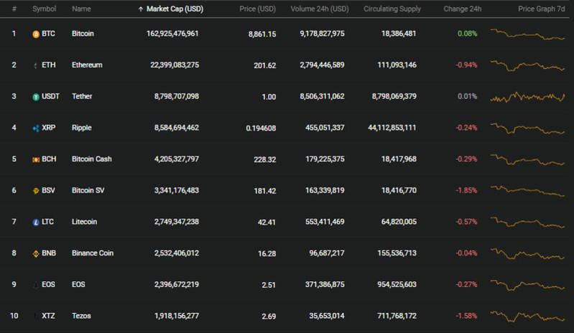Sort table by Market Cap (USD) column
Image resolution: width=574 pixels, height=333 pixels.
[x=172, y=9]
